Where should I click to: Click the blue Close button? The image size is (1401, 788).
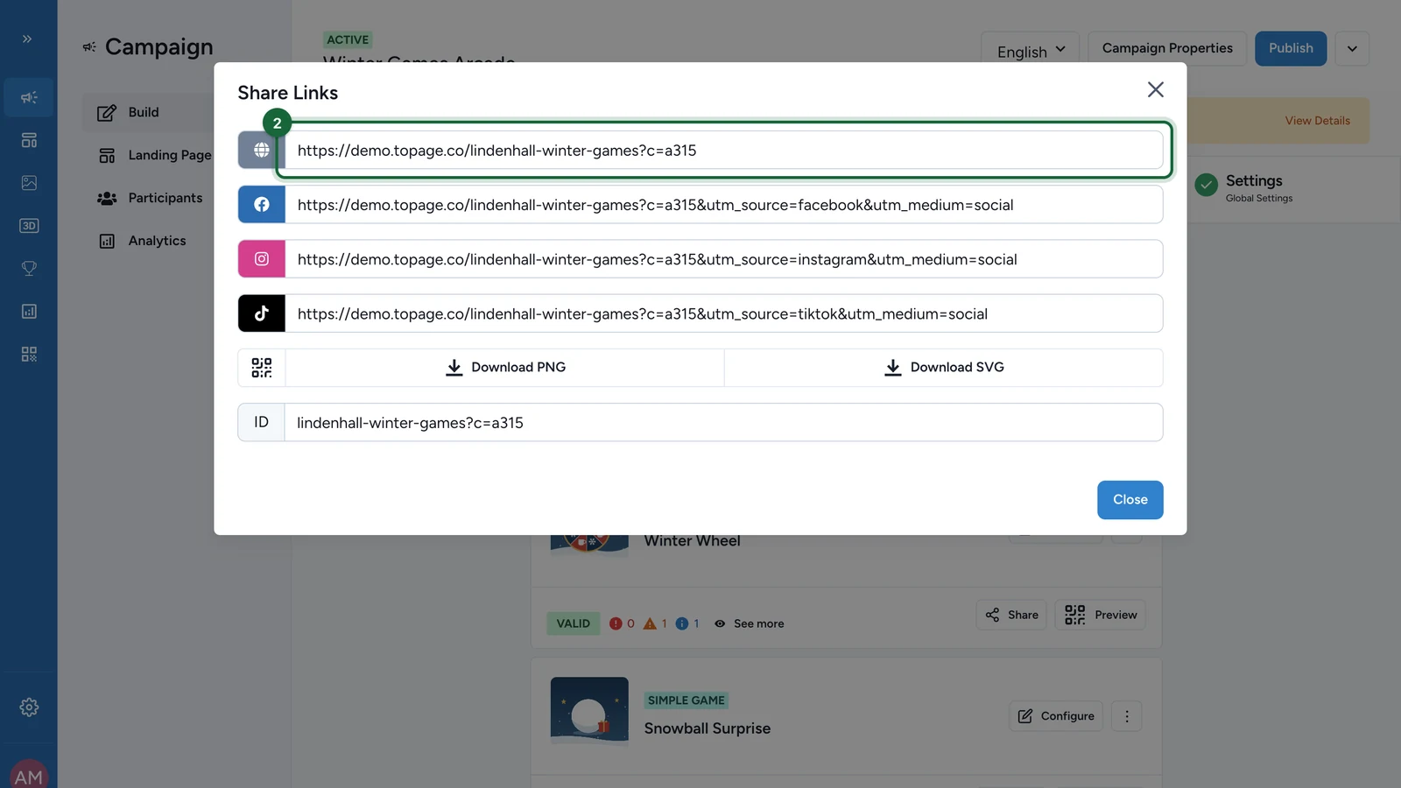(1130, 500)
